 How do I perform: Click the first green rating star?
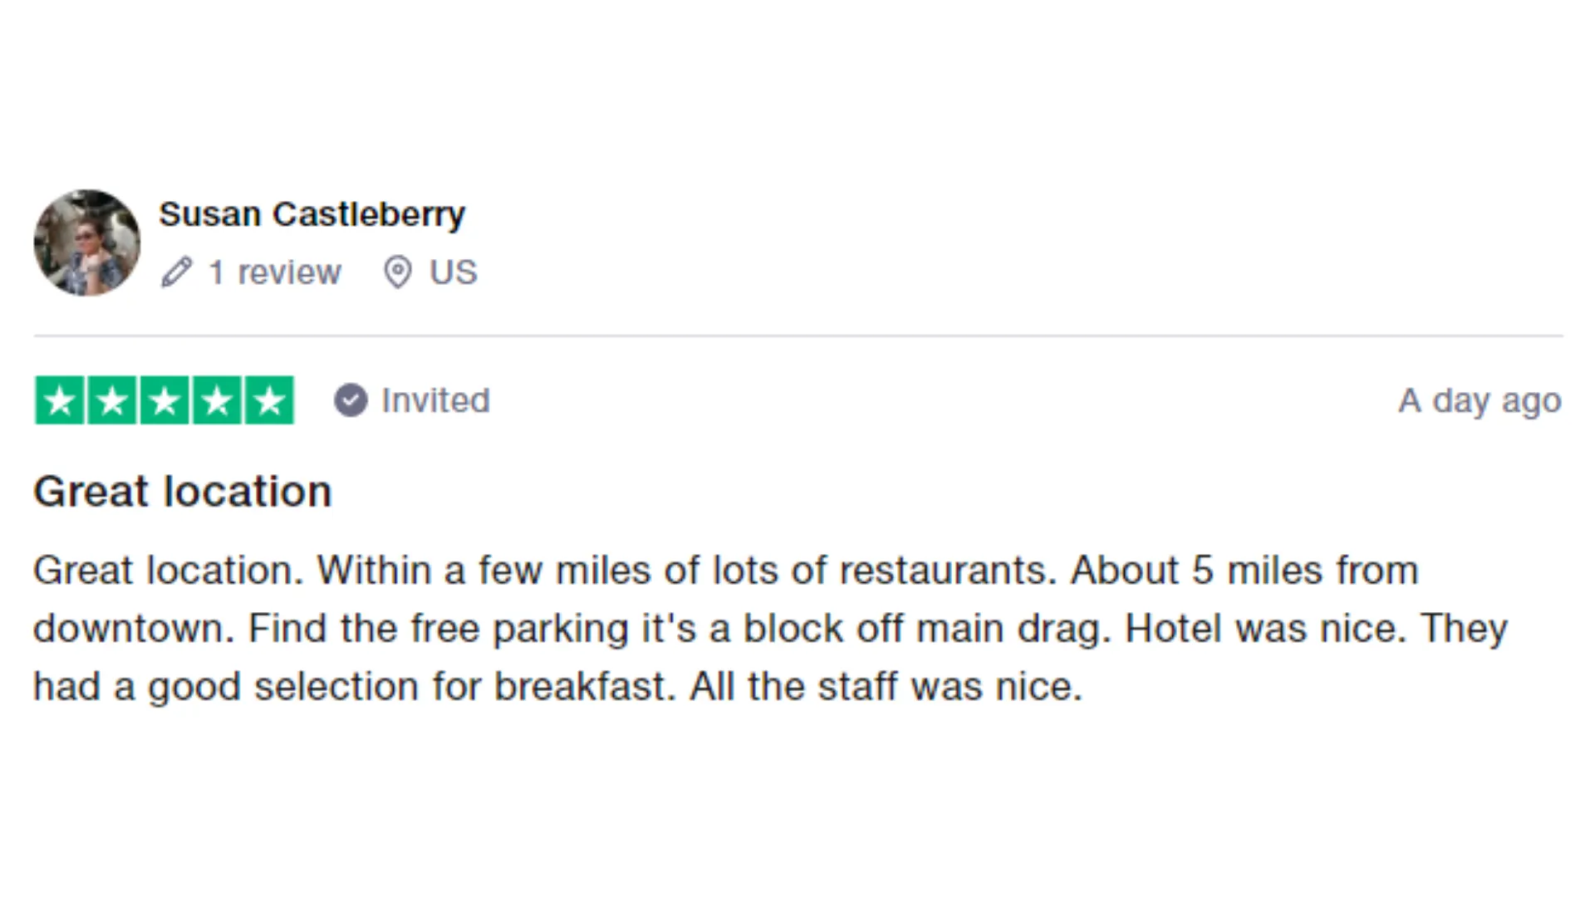[x=60, y=400]
